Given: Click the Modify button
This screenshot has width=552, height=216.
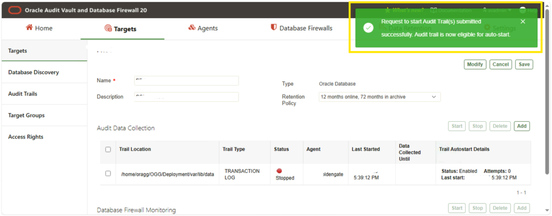Looking at the screenshot, I should (475, 65).
